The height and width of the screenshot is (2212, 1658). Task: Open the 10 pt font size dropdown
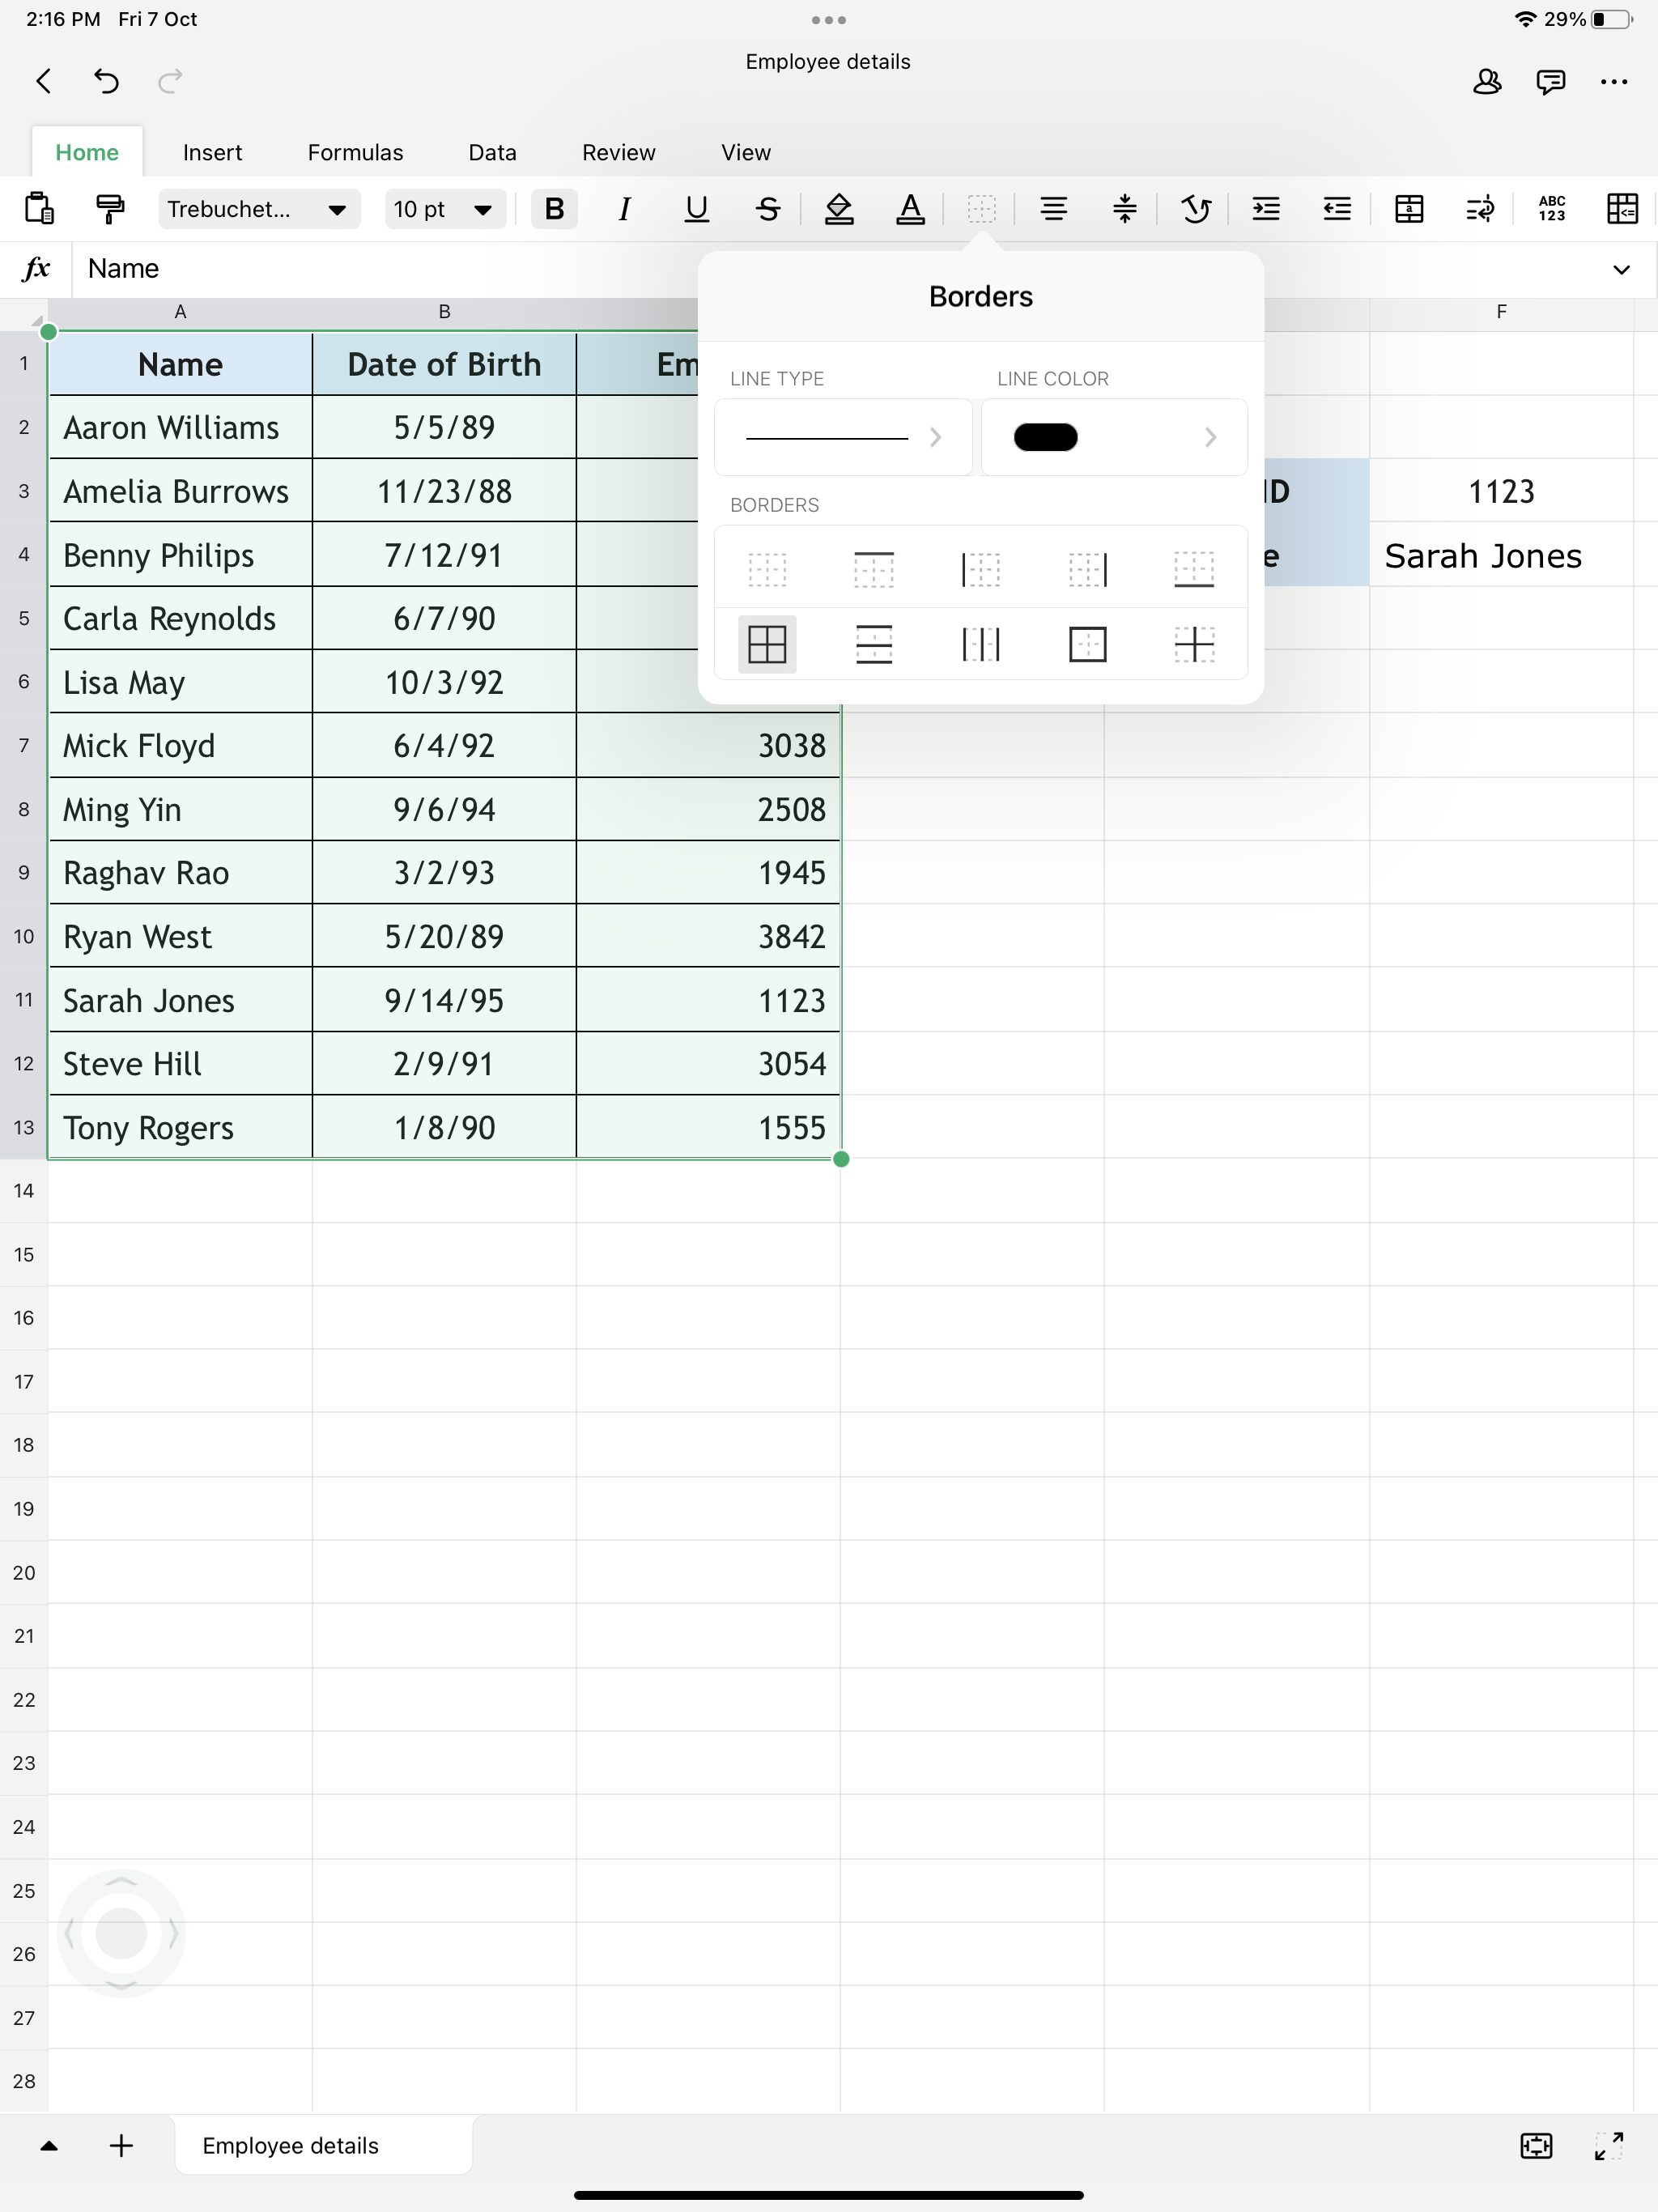444,209
